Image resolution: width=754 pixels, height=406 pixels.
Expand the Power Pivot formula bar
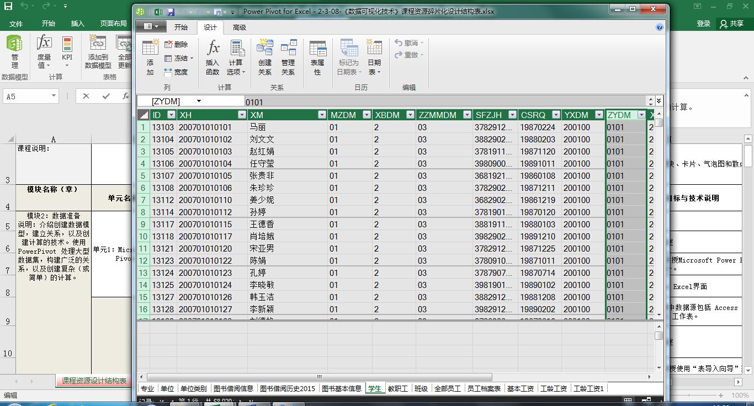(659, 101)
